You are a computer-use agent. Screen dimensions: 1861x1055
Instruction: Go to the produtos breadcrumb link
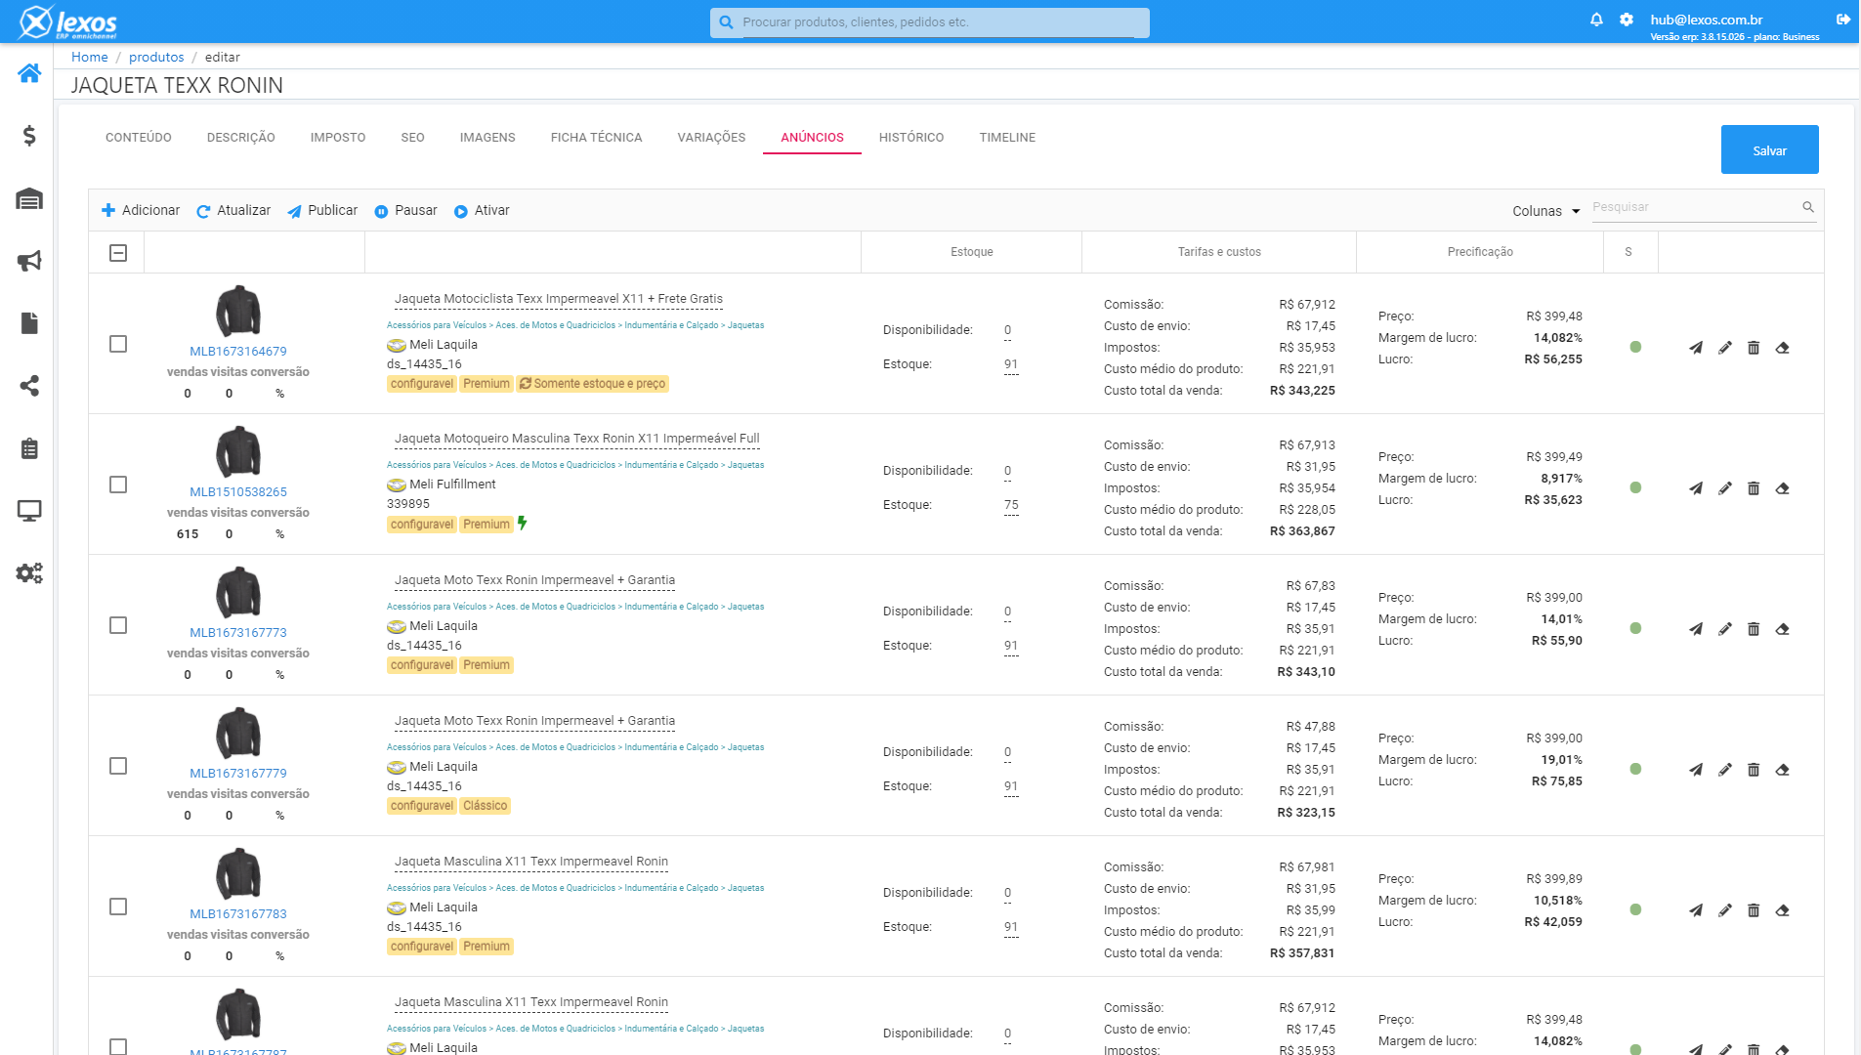pyautogui.click(x=156, y=58)
